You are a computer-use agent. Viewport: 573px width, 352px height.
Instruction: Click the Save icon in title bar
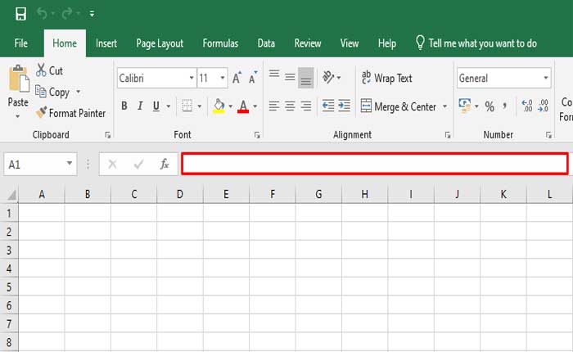tap(20, 14)
